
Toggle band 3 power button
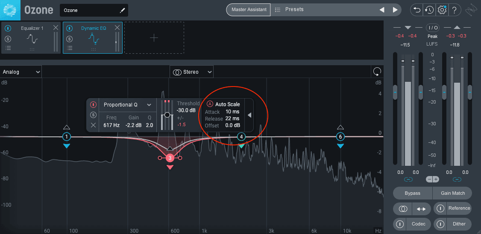tap(93, 105)
